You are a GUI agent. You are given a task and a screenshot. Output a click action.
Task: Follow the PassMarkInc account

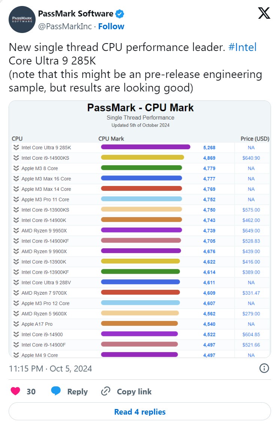(111, 26)
